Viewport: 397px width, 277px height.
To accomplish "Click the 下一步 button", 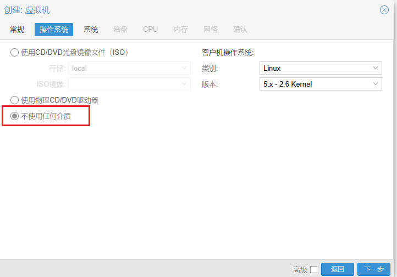I will pos(374,269).
